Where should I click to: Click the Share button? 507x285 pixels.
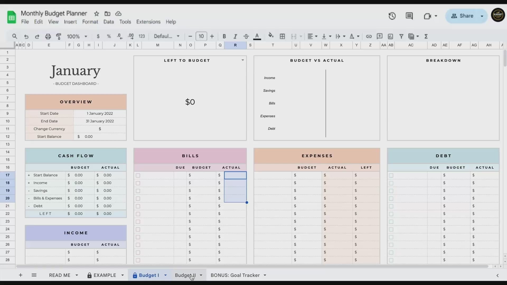pyautogui.click(x=463, y=16)
